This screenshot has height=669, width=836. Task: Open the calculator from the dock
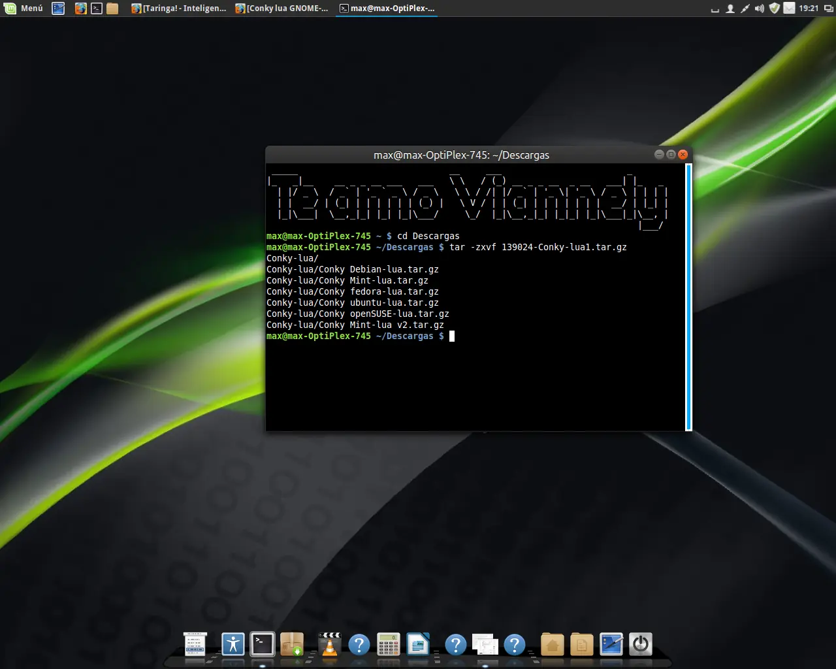click(x=388, y=645)
